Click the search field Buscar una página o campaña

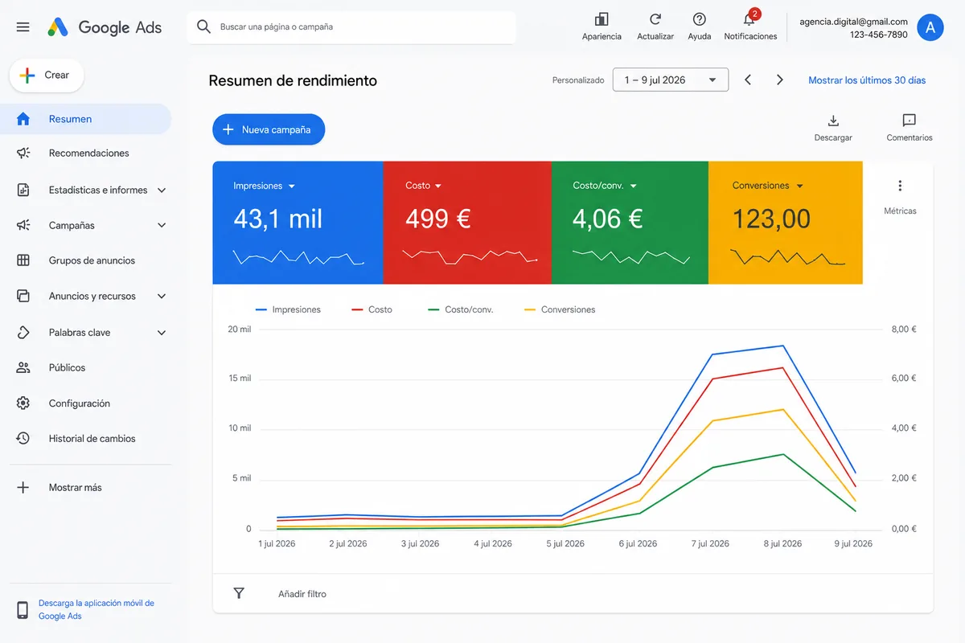pos(351,27)
